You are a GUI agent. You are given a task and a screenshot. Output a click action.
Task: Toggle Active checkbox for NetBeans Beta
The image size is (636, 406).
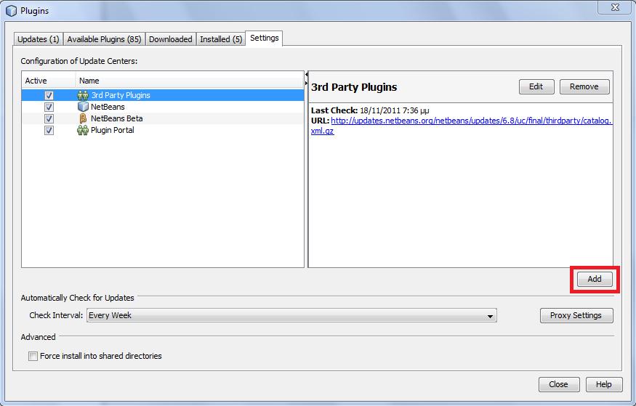pos(49,118)
